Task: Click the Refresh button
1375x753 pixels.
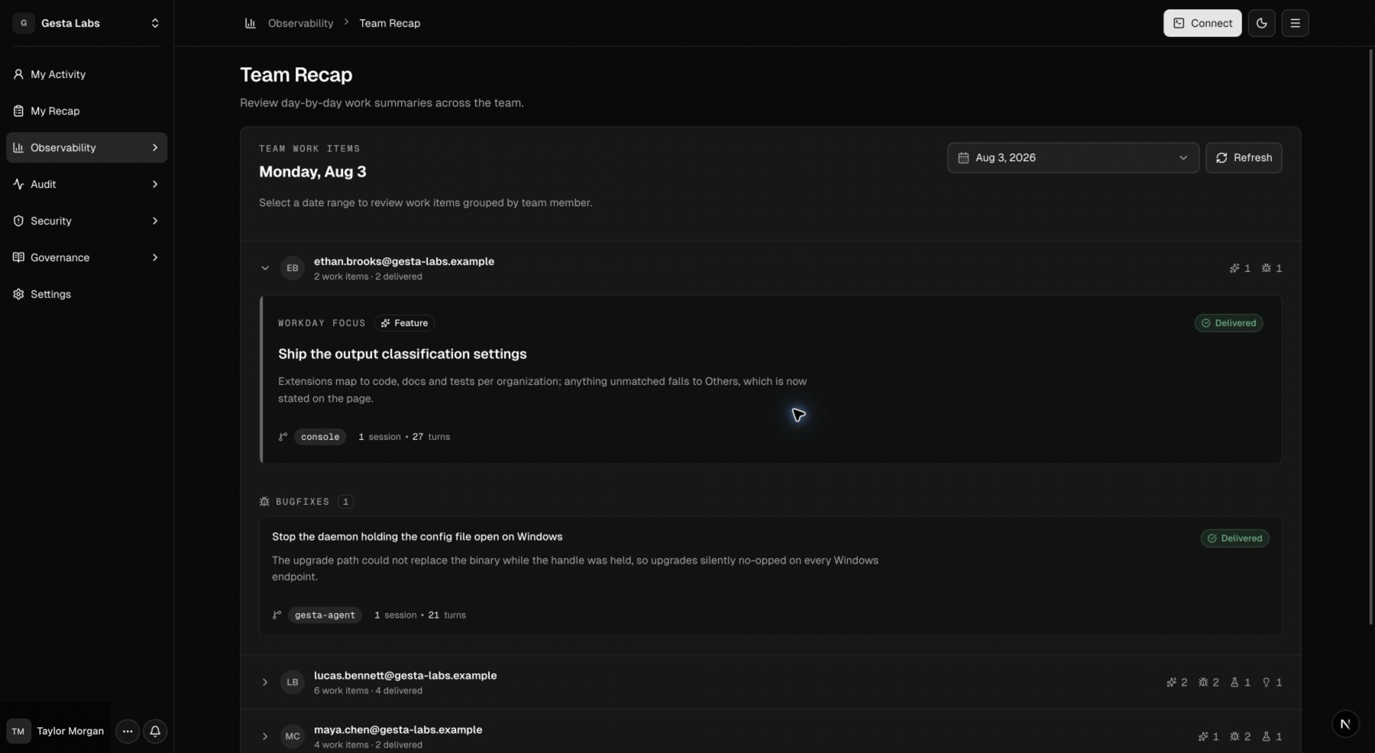Action: click(1244, 157)
